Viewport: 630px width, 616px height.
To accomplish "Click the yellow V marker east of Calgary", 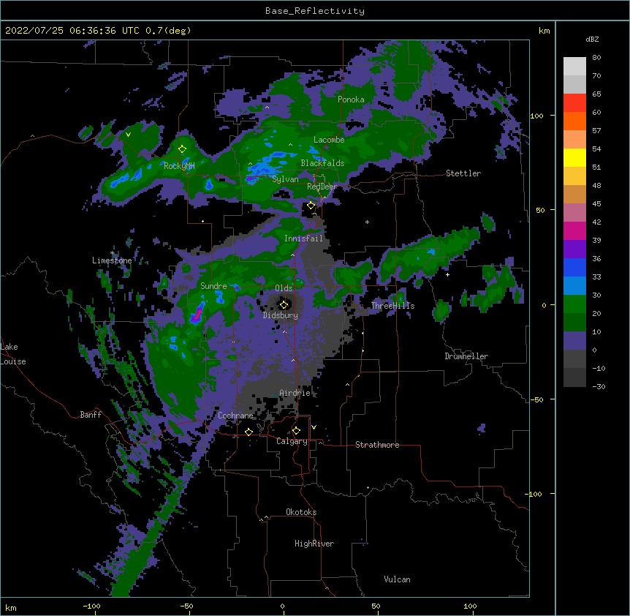I will click(x=314, y=427).
